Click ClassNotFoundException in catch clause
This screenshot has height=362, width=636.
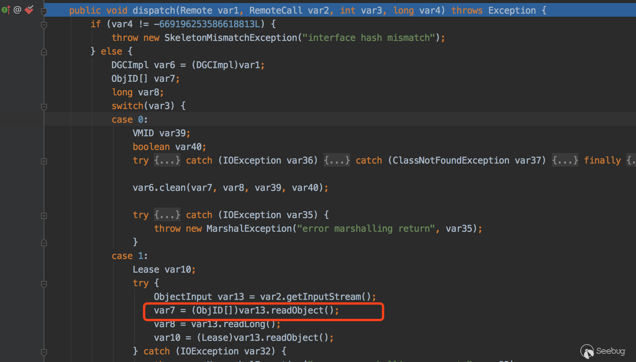click(451, 161)
